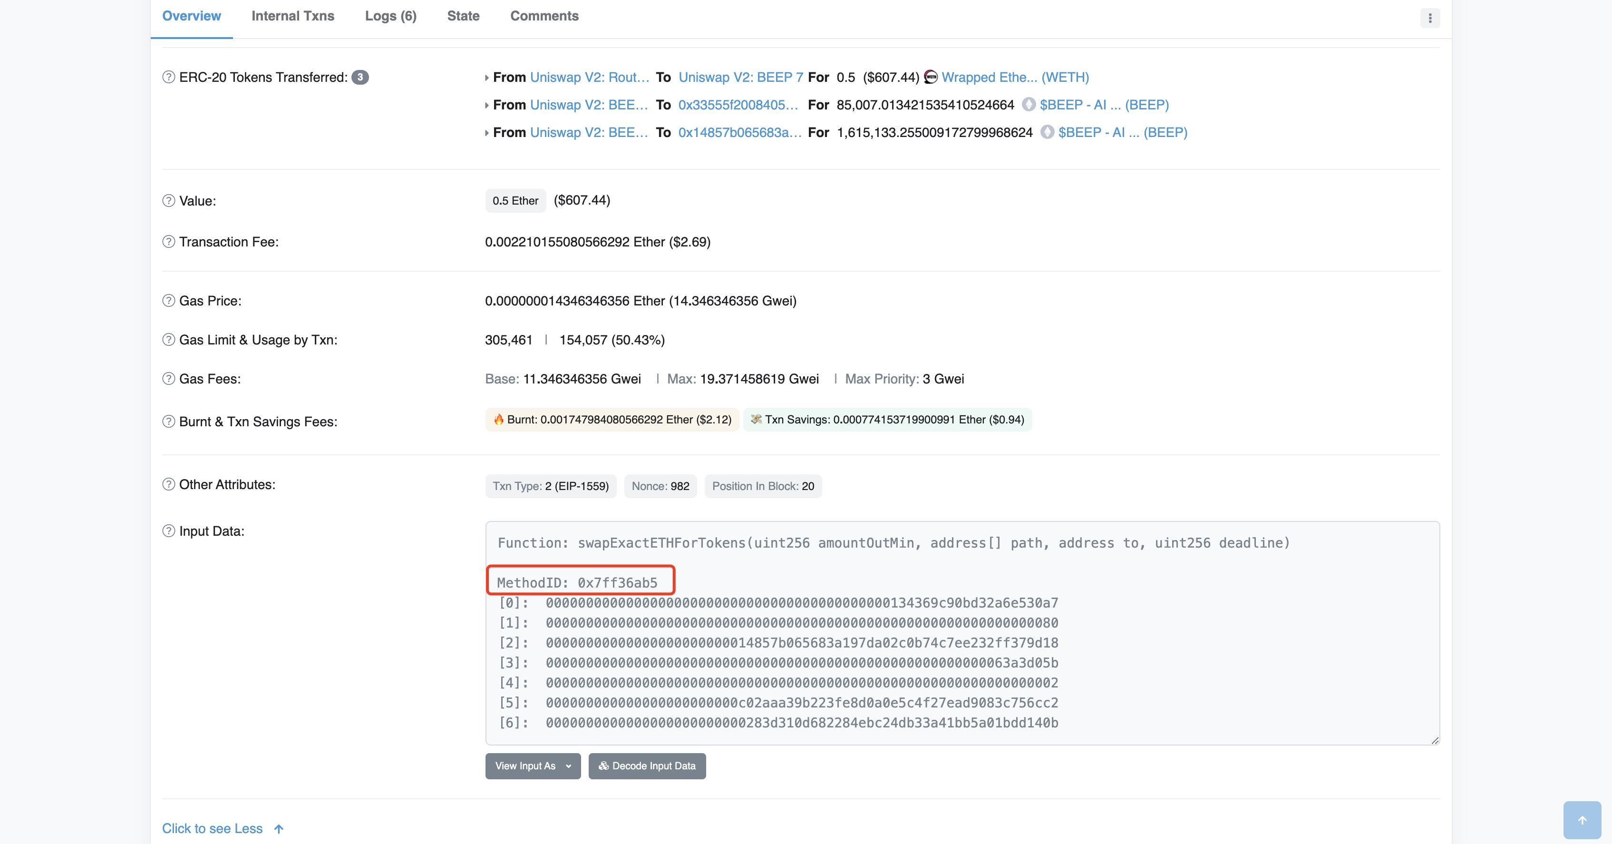The width and height of the screenshot is (1612, 844).
Task: Click the help icon beside ERC-20 Tokens Transferred
Action: pos(168,77)
